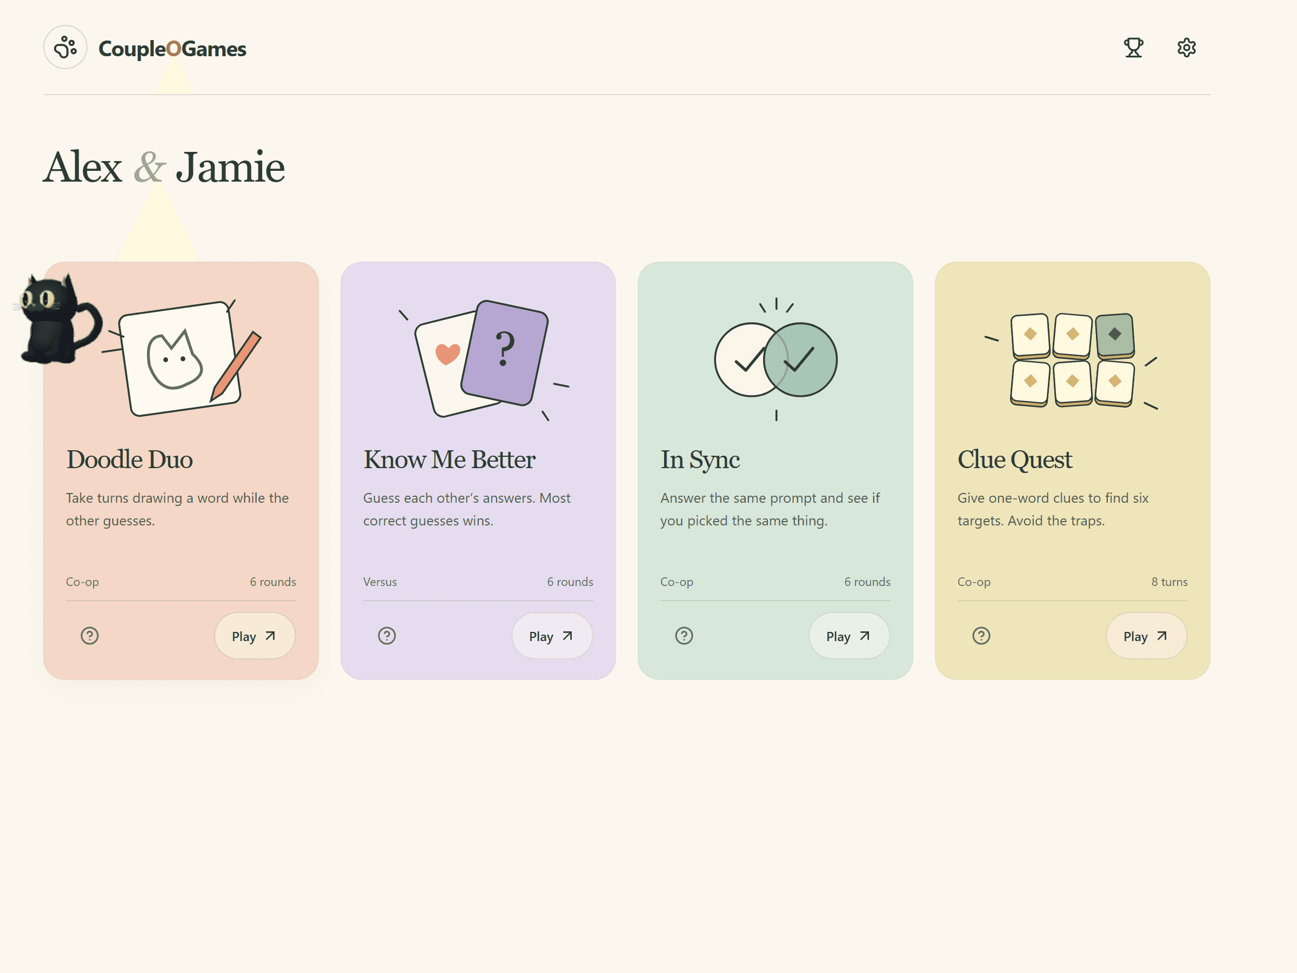Click 'Give one-word clues' description

pos(1053,509)
